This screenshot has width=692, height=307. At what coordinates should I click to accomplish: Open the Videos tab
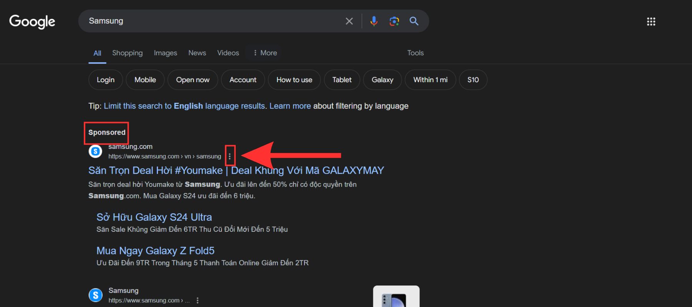pyautogui.click(x=228, y=53)
